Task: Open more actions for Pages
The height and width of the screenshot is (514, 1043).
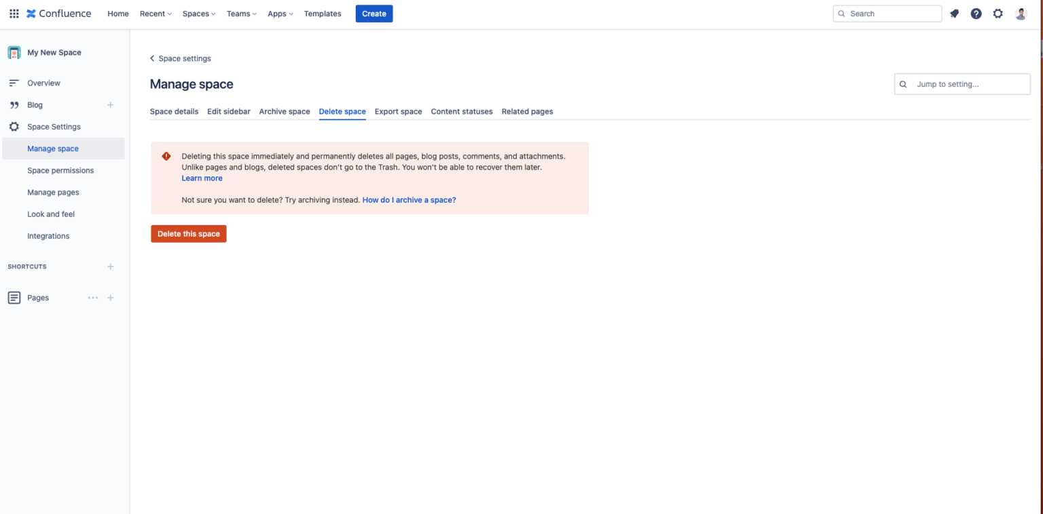Action: click(93, 298)
